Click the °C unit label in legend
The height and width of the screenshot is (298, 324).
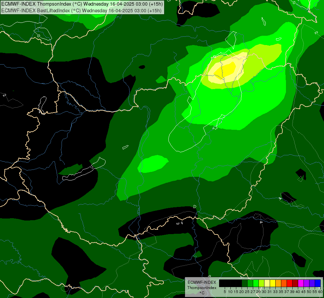click(x=202, y=293)
